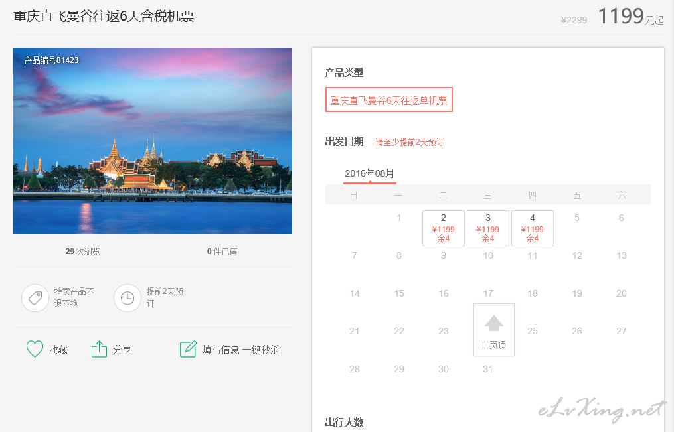This screenshot has height=432, width=674.
Task: Click calendar date 26
Action: [x=577, y=331]
